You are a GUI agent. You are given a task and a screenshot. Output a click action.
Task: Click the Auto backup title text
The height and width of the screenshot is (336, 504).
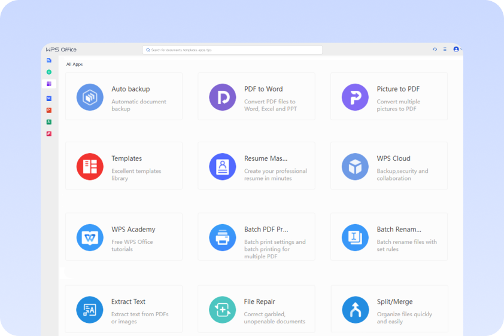pos(130,89)
